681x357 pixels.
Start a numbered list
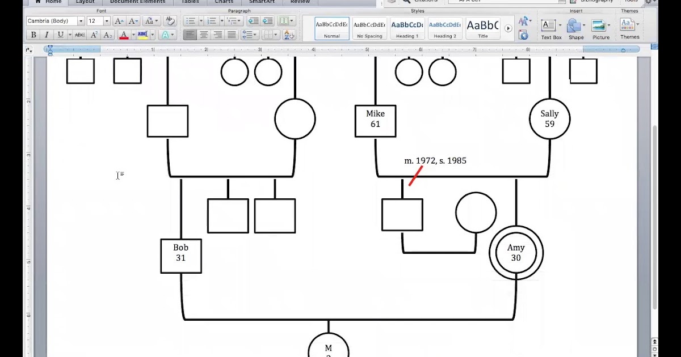tap(211, 21)
